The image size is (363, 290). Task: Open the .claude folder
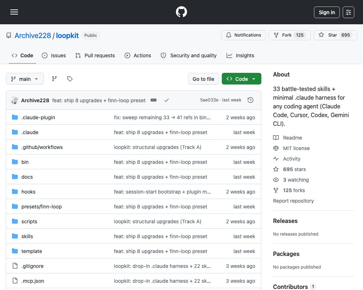(x=30, y=132)
